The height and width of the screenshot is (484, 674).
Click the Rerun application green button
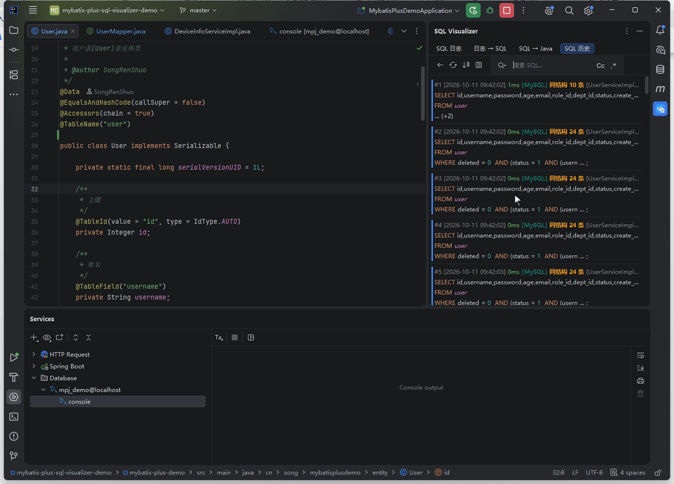473,10
